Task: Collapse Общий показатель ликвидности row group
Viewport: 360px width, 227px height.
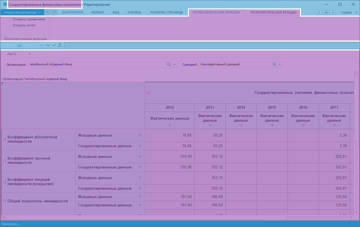Action: point(5,201)
